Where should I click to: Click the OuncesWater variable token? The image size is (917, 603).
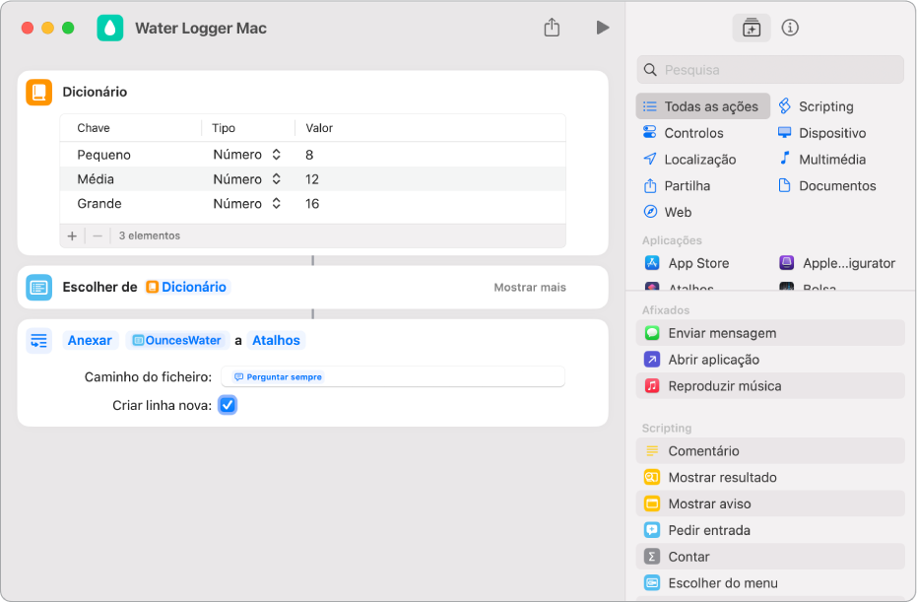pyautogui.click(x=176, y=340)
